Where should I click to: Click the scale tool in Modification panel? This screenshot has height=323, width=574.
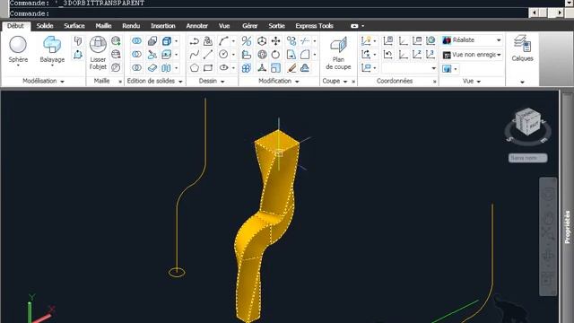tap(275, 68)
